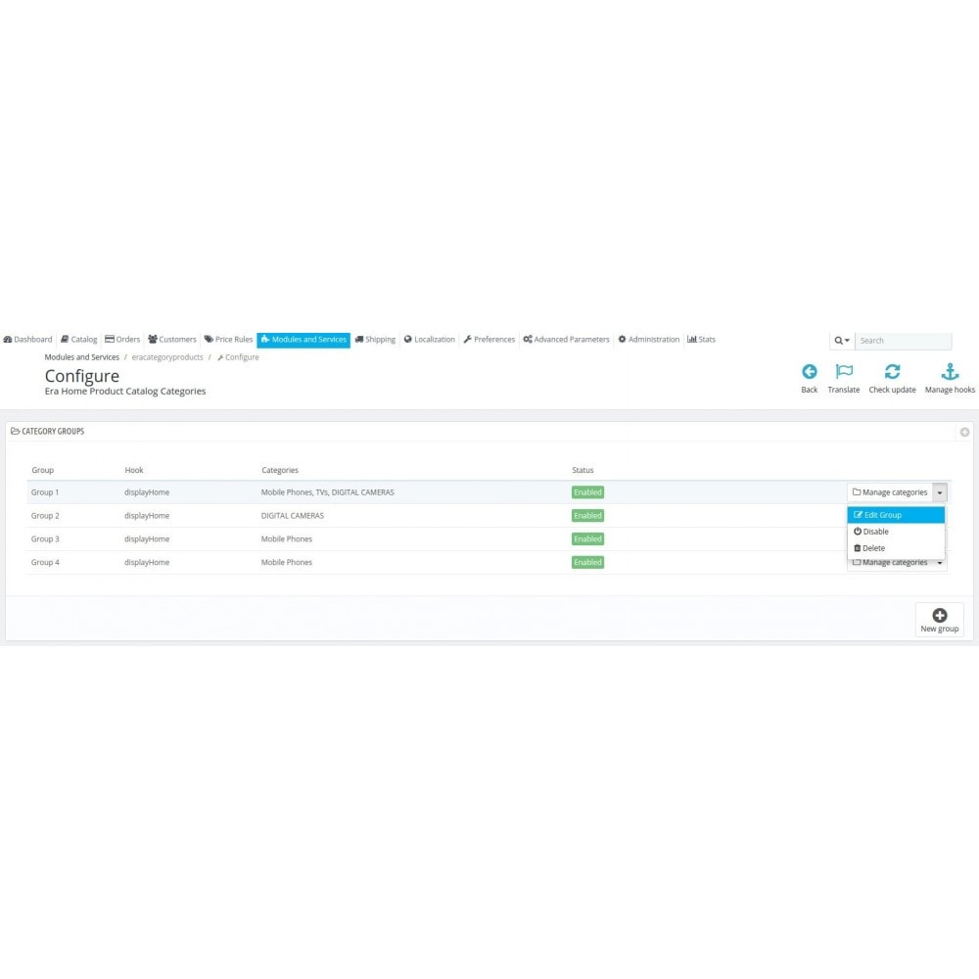The height and width of the screenshot is (979, 979).
Task: Expand the dropdown caret on Group 4 row
Action: coord(940,563)
